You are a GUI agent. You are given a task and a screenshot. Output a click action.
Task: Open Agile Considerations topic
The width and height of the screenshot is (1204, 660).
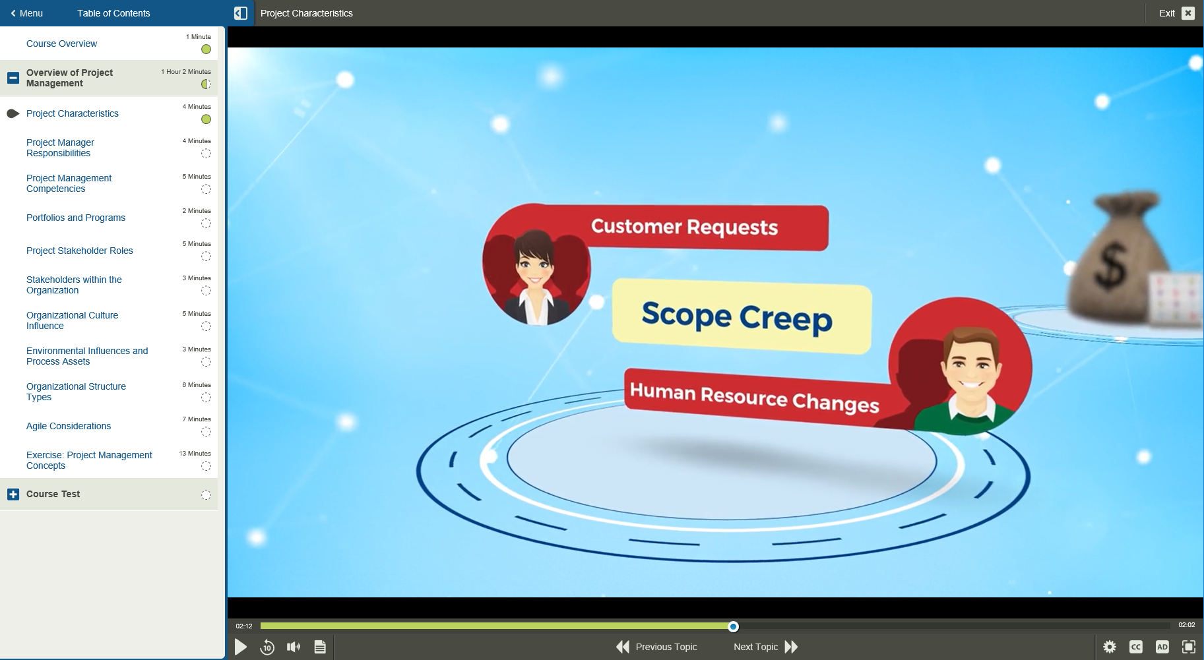tap(69, 426)
